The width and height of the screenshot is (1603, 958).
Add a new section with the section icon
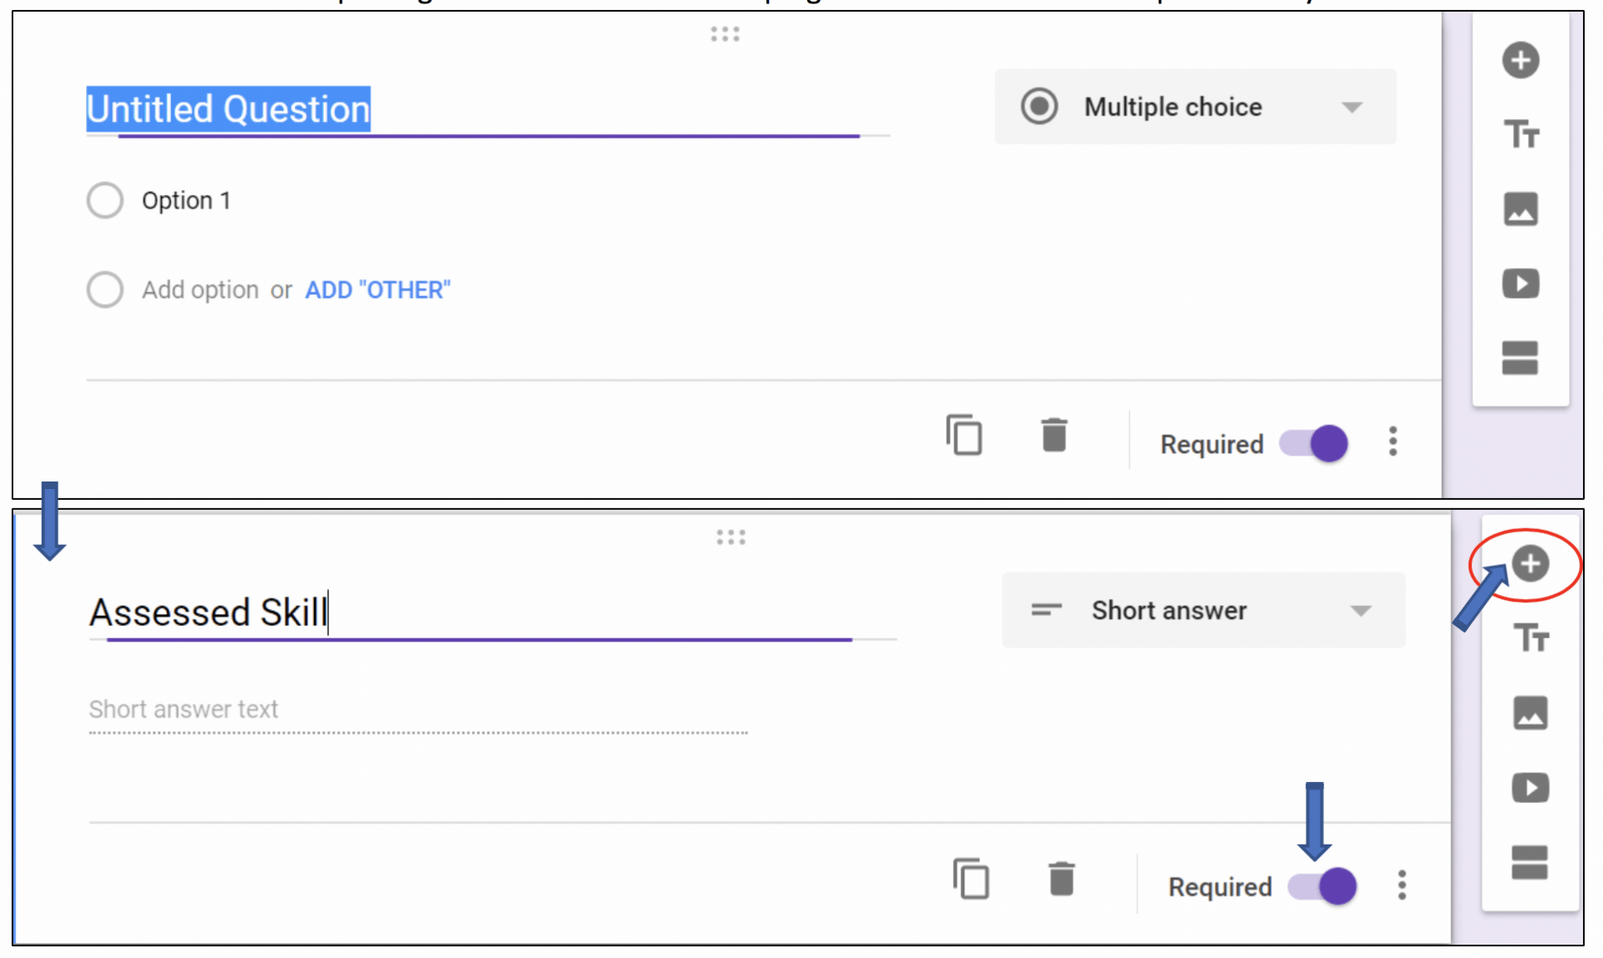(x=1521, y=358)
